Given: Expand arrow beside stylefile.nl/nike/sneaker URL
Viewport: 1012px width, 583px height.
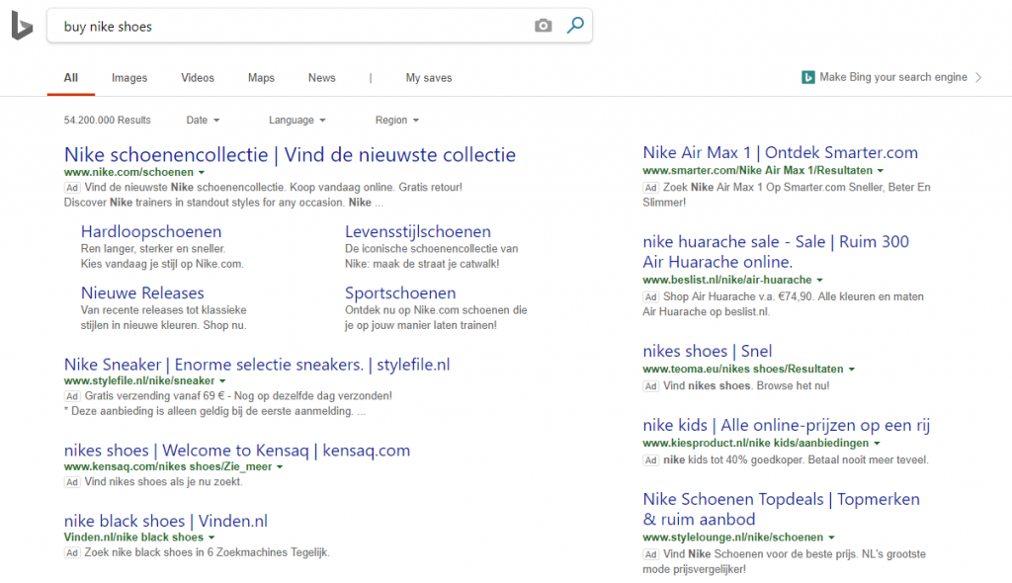Looking at the screenshot, I should pos(222,380).
